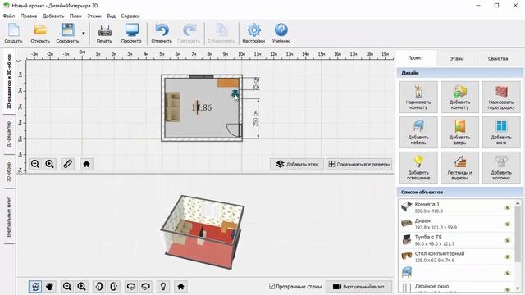Click the 3D room model preview
Viewport: 525px width, 295px height.
203,231
